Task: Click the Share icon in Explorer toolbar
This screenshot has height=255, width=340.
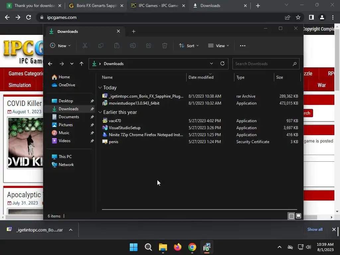Action: [x=149, y=45]
